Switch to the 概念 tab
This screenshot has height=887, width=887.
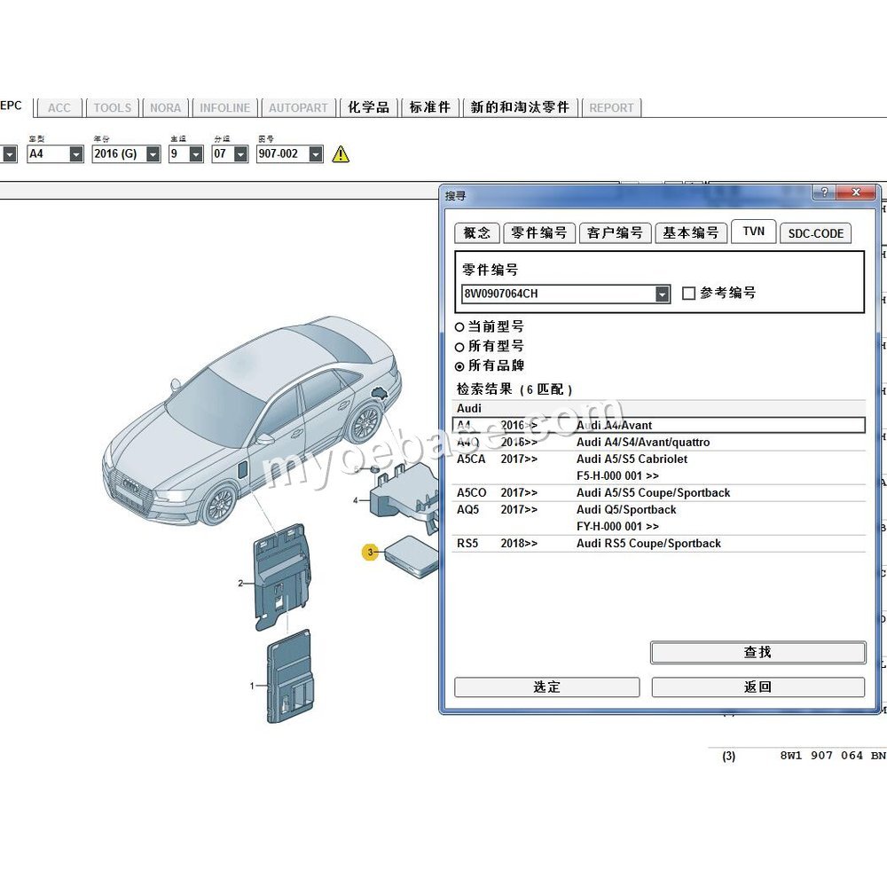tap(477, 233)
